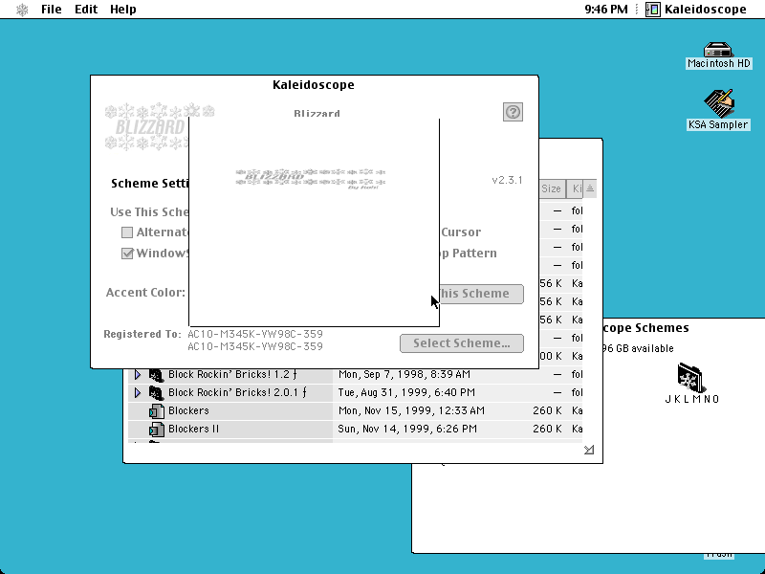Click the Blizzard logo in the Kaleidoscope window
765x574 pixels.
pos(147,126)
